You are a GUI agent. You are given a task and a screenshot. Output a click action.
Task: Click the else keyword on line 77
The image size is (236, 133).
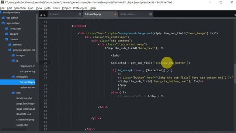114,92
